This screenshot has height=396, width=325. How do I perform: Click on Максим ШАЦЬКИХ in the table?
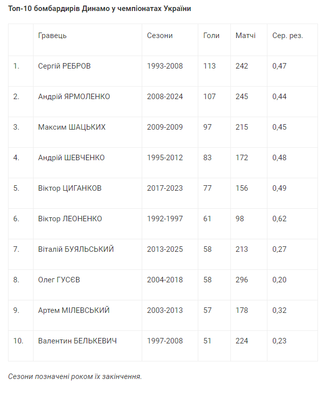pos(72,127)
